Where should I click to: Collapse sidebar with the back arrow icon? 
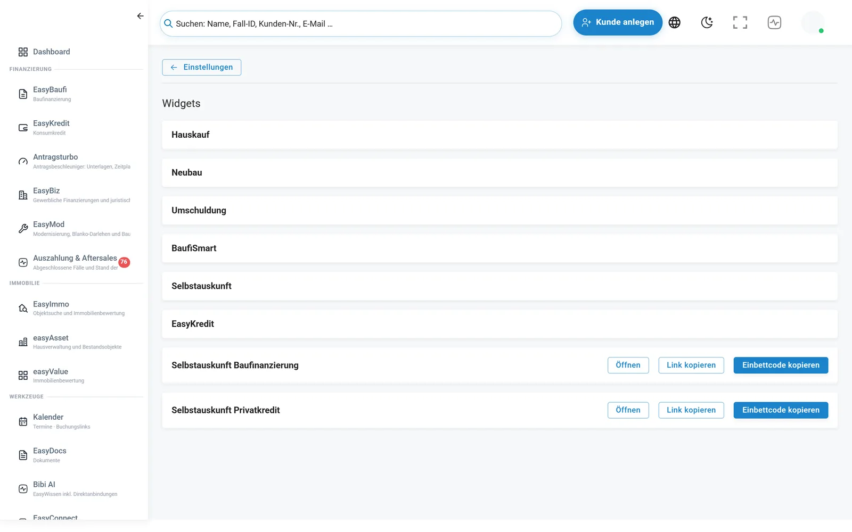point(140,16)
